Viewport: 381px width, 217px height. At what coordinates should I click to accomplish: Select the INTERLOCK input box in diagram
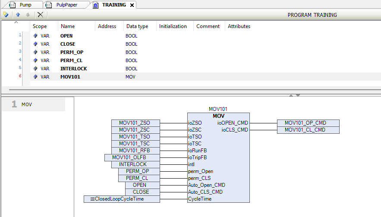(135, 164)
